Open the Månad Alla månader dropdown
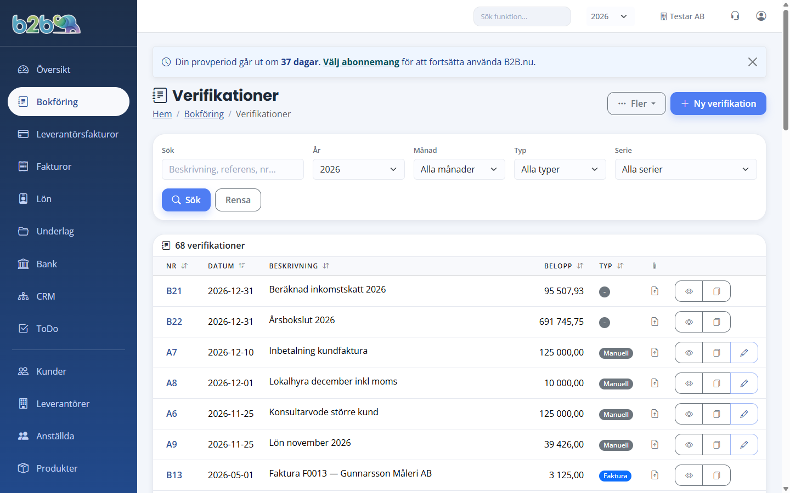790x493 pixels. tap(459, 169)
